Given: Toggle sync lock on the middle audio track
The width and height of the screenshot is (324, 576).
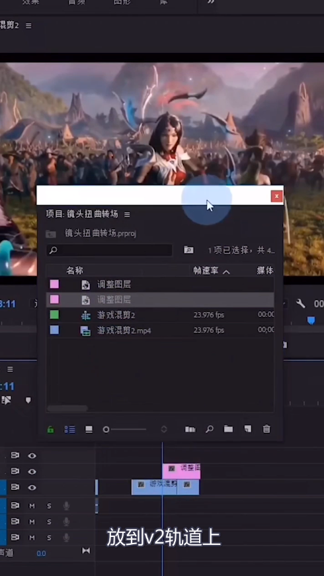Looking at the screenshot, I should (15, 521).
